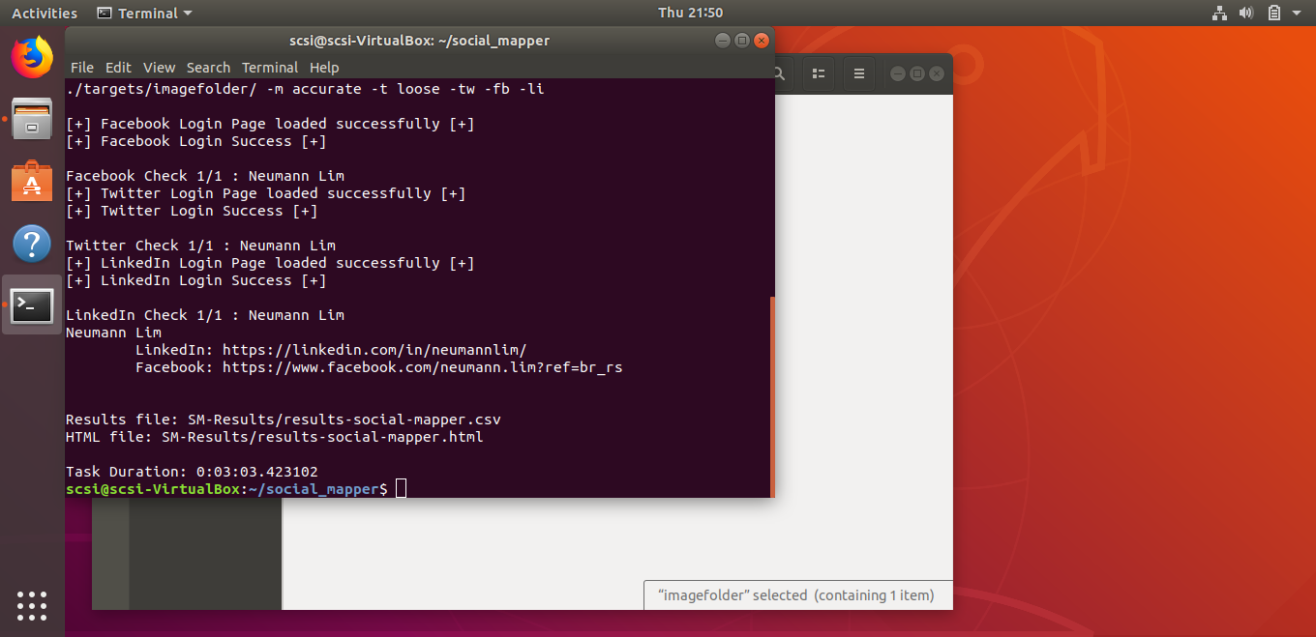Click the Terminal icon in the dock
This screenshot has height=637, width=1316.
coord(32,305)
